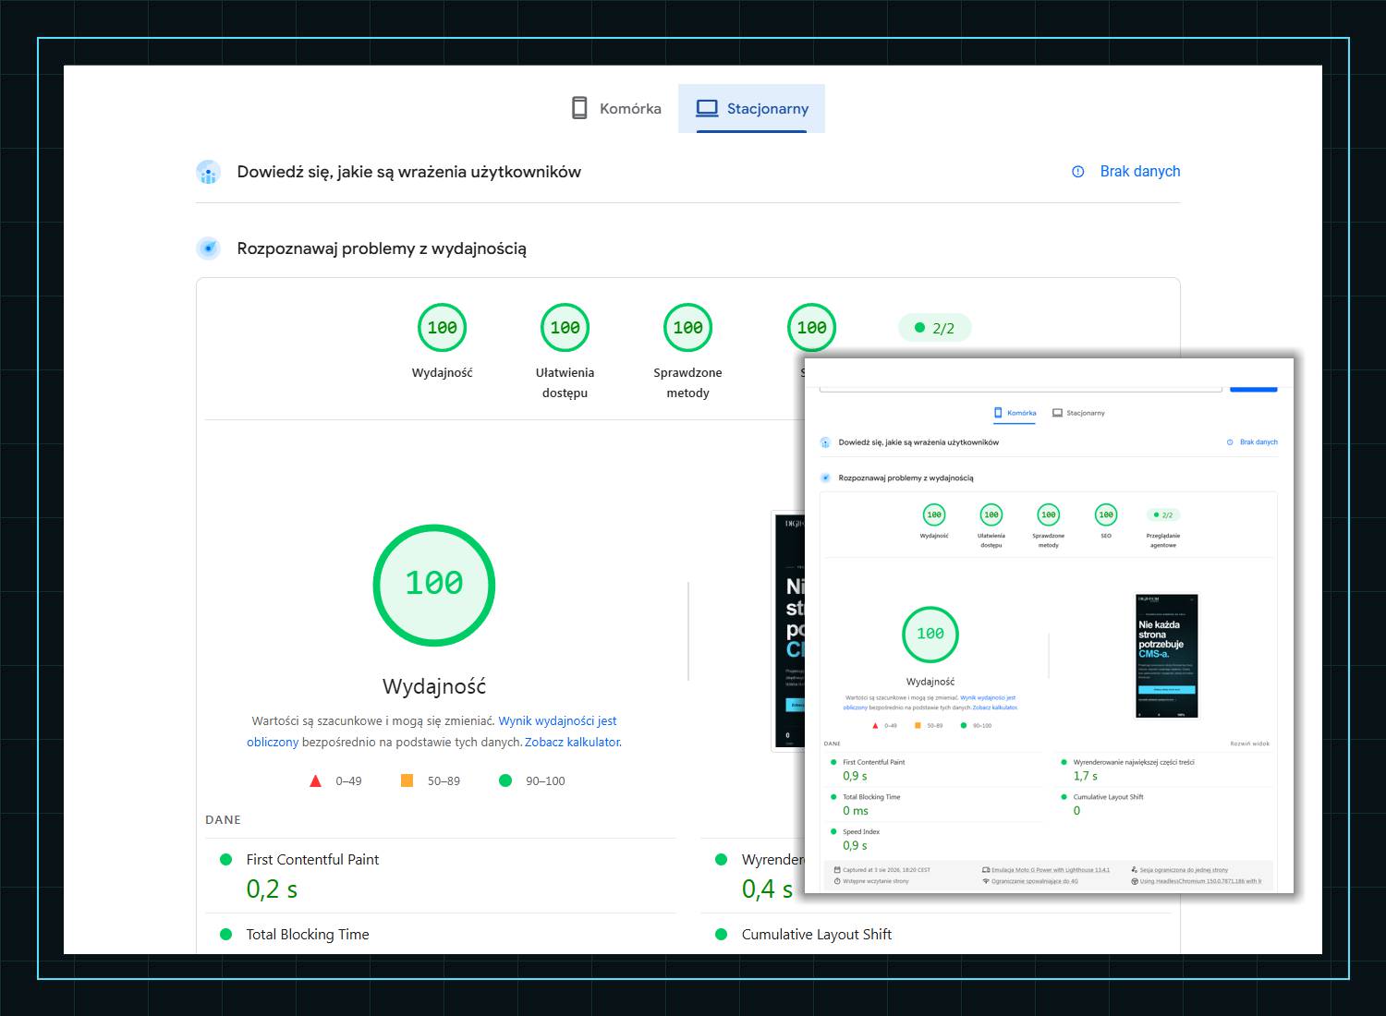Click the 0,4 s value in large report
This screenshot has height=1016, width=1386.
point(767,889)
